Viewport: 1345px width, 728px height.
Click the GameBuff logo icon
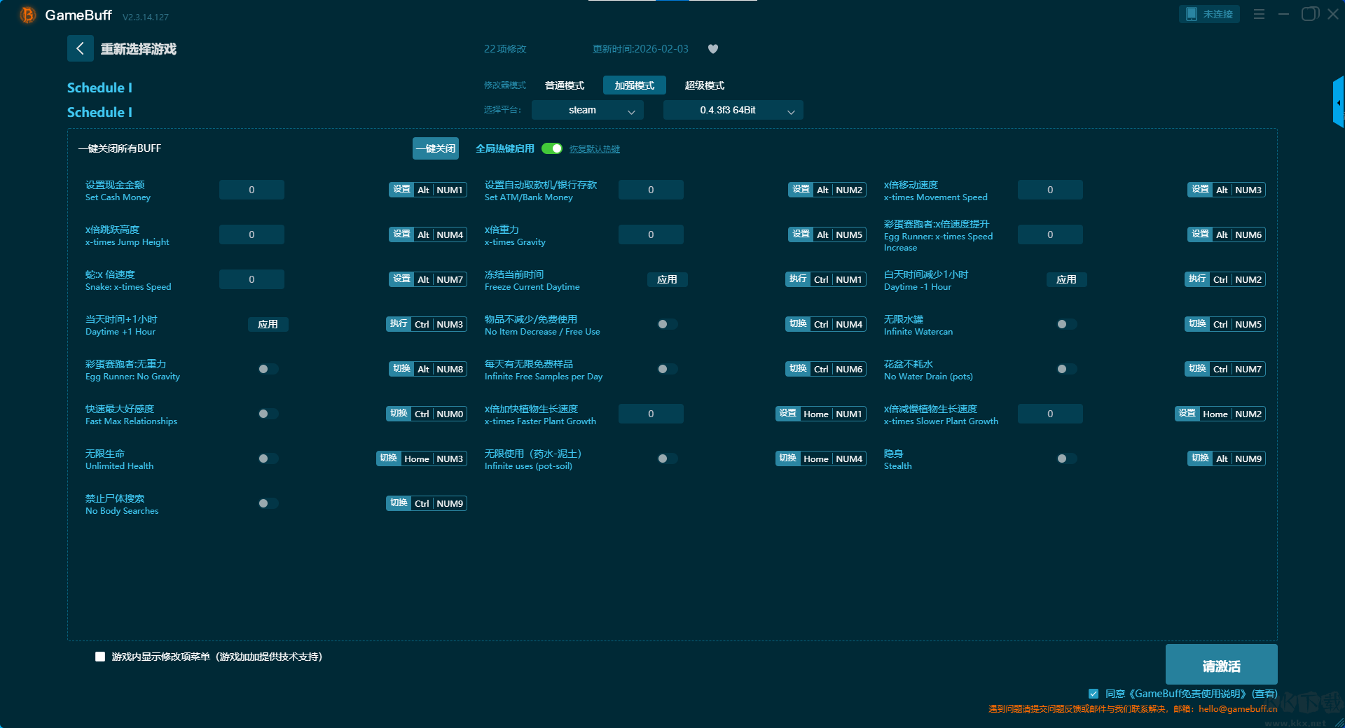[28, 15]
